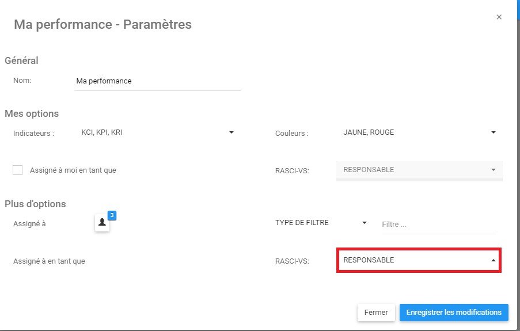Click Enregistrer les modifications

454,312
